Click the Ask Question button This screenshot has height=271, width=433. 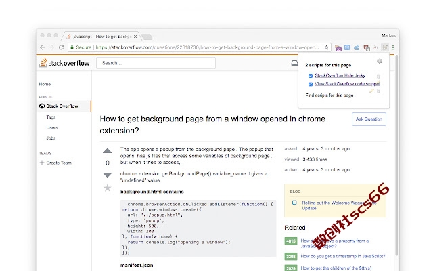coord(369,119)
